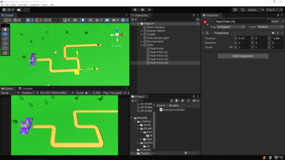Select the Rect tool in Scene toolbar
The image size is (285, 160).
[x=5, y=48]
